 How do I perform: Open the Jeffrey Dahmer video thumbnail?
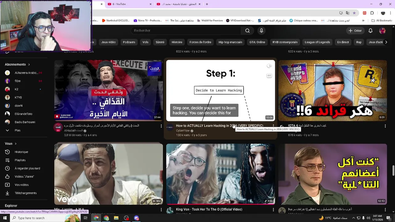point(333,174)
